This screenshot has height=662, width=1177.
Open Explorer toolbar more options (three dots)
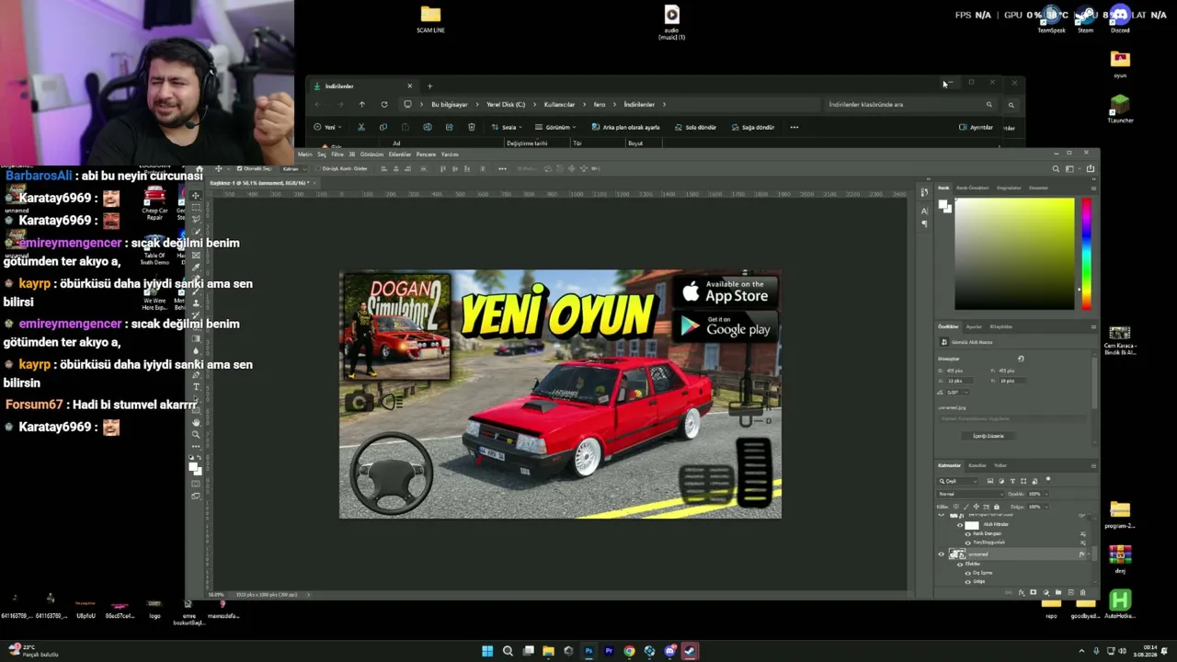click(x=794, y=127)
